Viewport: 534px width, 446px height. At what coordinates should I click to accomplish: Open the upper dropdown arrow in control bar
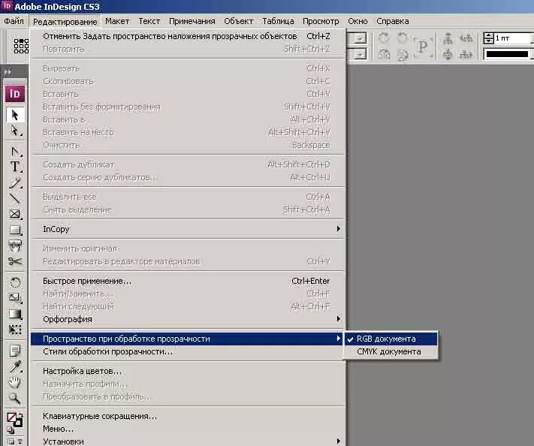[x=360, y=38]
